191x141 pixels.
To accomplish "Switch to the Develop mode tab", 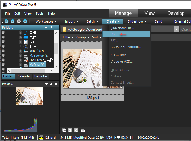I will (x=176, y=13).
